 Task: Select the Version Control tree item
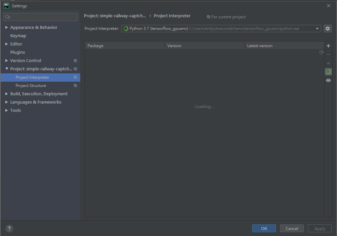(x=26, y=60)
